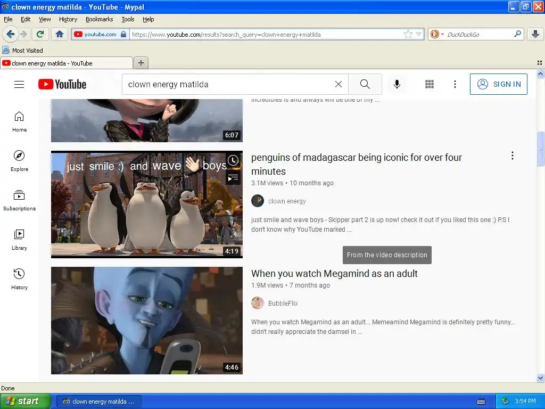Viewport: 545px width, 409px height.
Task: Click the vertical scrollbar thumb
Action: pos(540,149)
